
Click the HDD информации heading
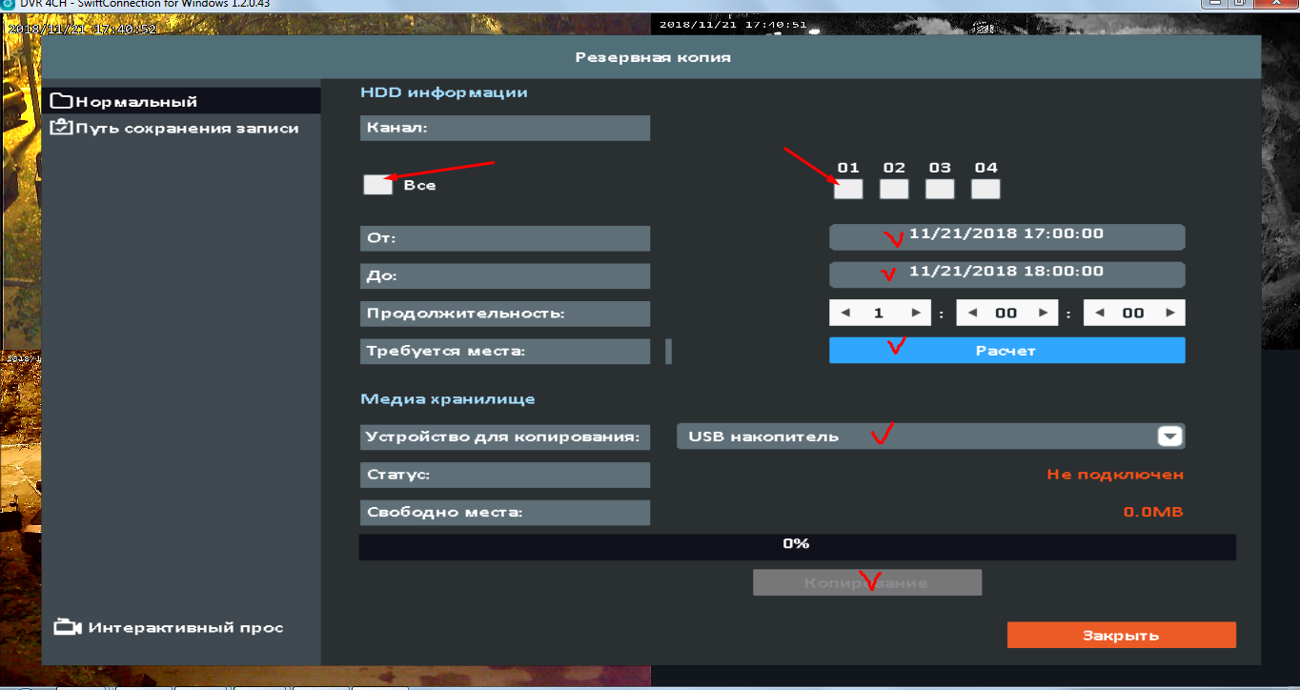444,92
